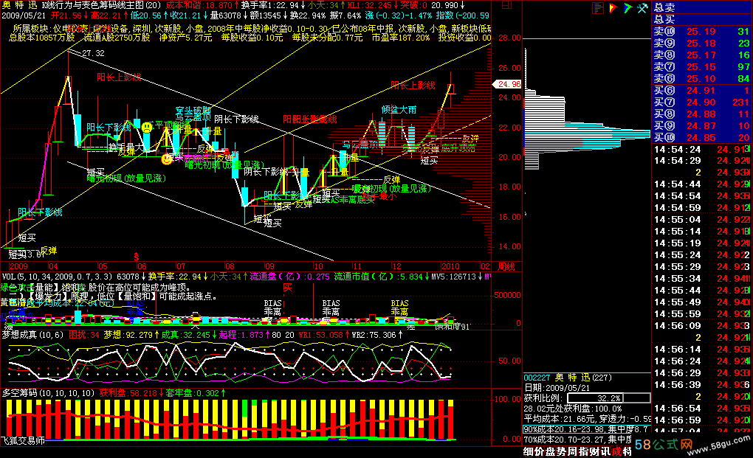
Task: Click the 总卖 header row
Action: (702, 7)
